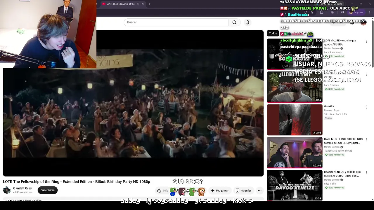Click the 'Guerrilla' video title
Screen dimensions: 374x210
tap(329, 106)
